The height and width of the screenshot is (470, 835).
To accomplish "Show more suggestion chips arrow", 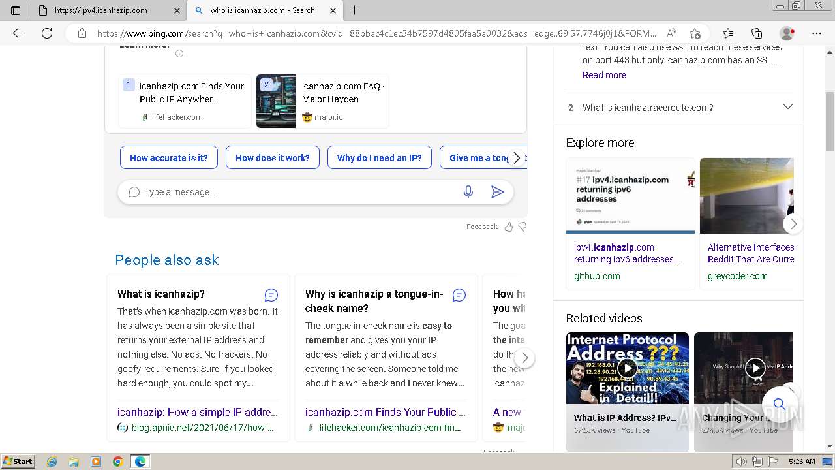I will (x=517, y=158).
